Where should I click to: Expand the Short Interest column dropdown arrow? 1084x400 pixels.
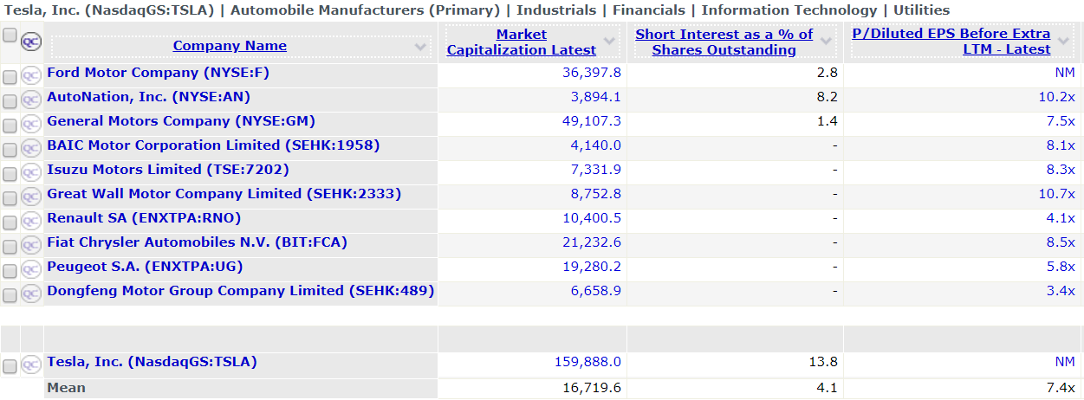[827, 42]
